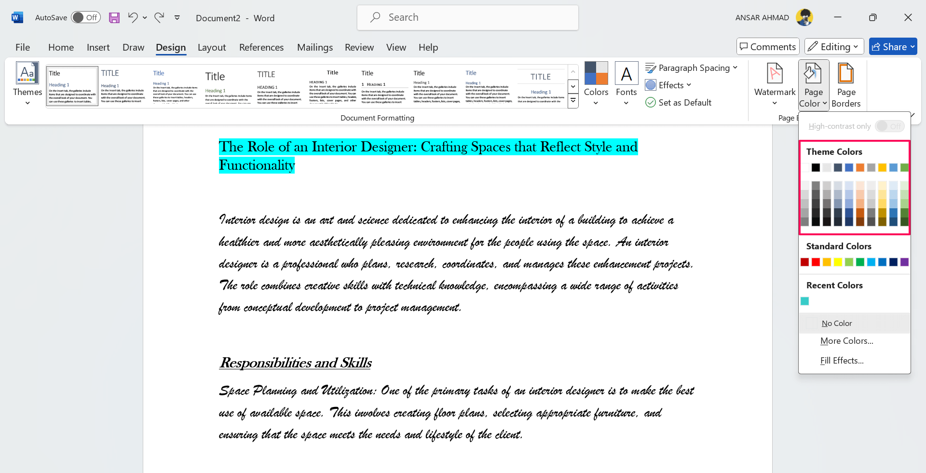Click the Set as Default checkmark
The width and height of the screenshot is (926, 473).
[651, 102]
